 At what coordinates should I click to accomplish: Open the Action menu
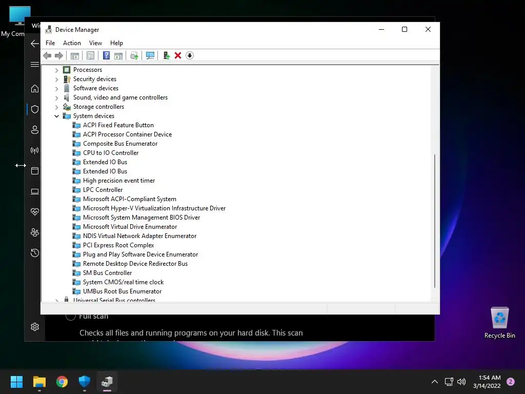(72, 43)
